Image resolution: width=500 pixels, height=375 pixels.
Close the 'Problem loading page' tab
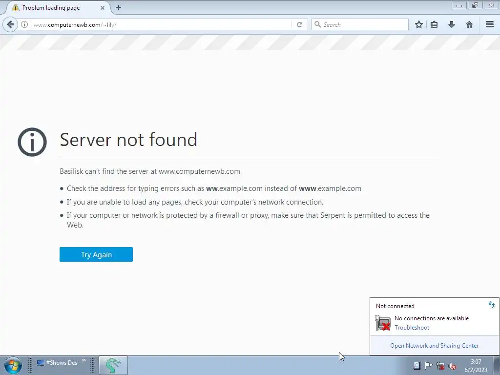coord(103,8)
